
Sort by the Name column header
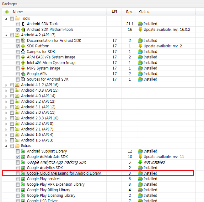[x=54, y=12]
